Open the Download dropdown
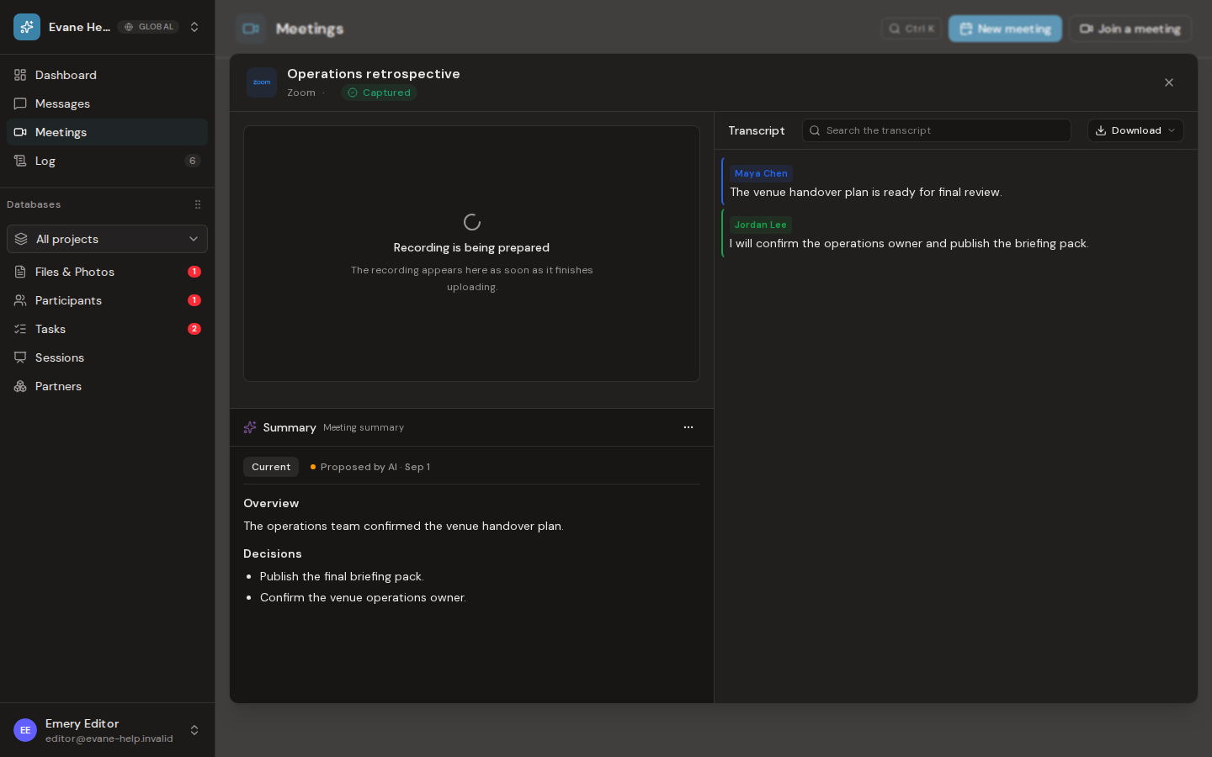 [x=1135, y=130]
